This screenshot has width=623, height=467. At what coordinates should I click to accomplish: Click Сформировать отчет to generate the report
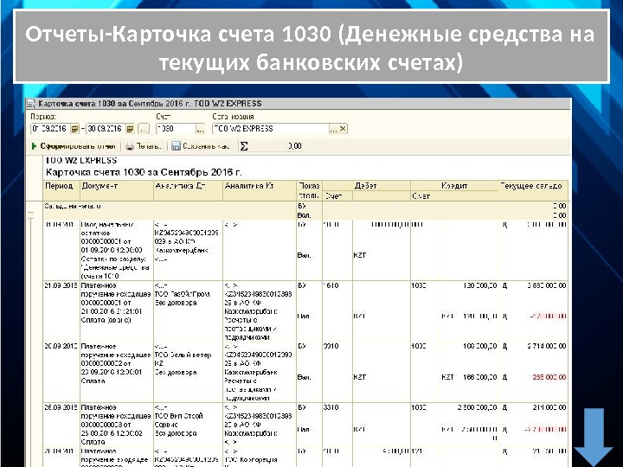coord(74,146)
